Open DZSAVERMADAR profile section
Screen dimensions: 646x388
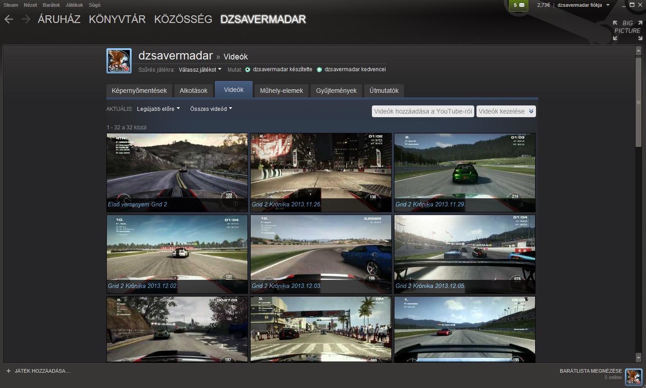click(263, 19)
